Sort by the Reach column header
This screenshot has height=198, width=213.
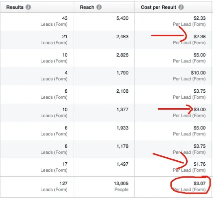[87, 7]
